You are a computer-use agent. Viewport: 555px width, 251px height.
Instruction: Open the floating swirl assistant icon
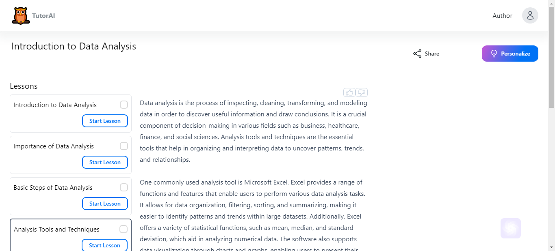point(511,228)
